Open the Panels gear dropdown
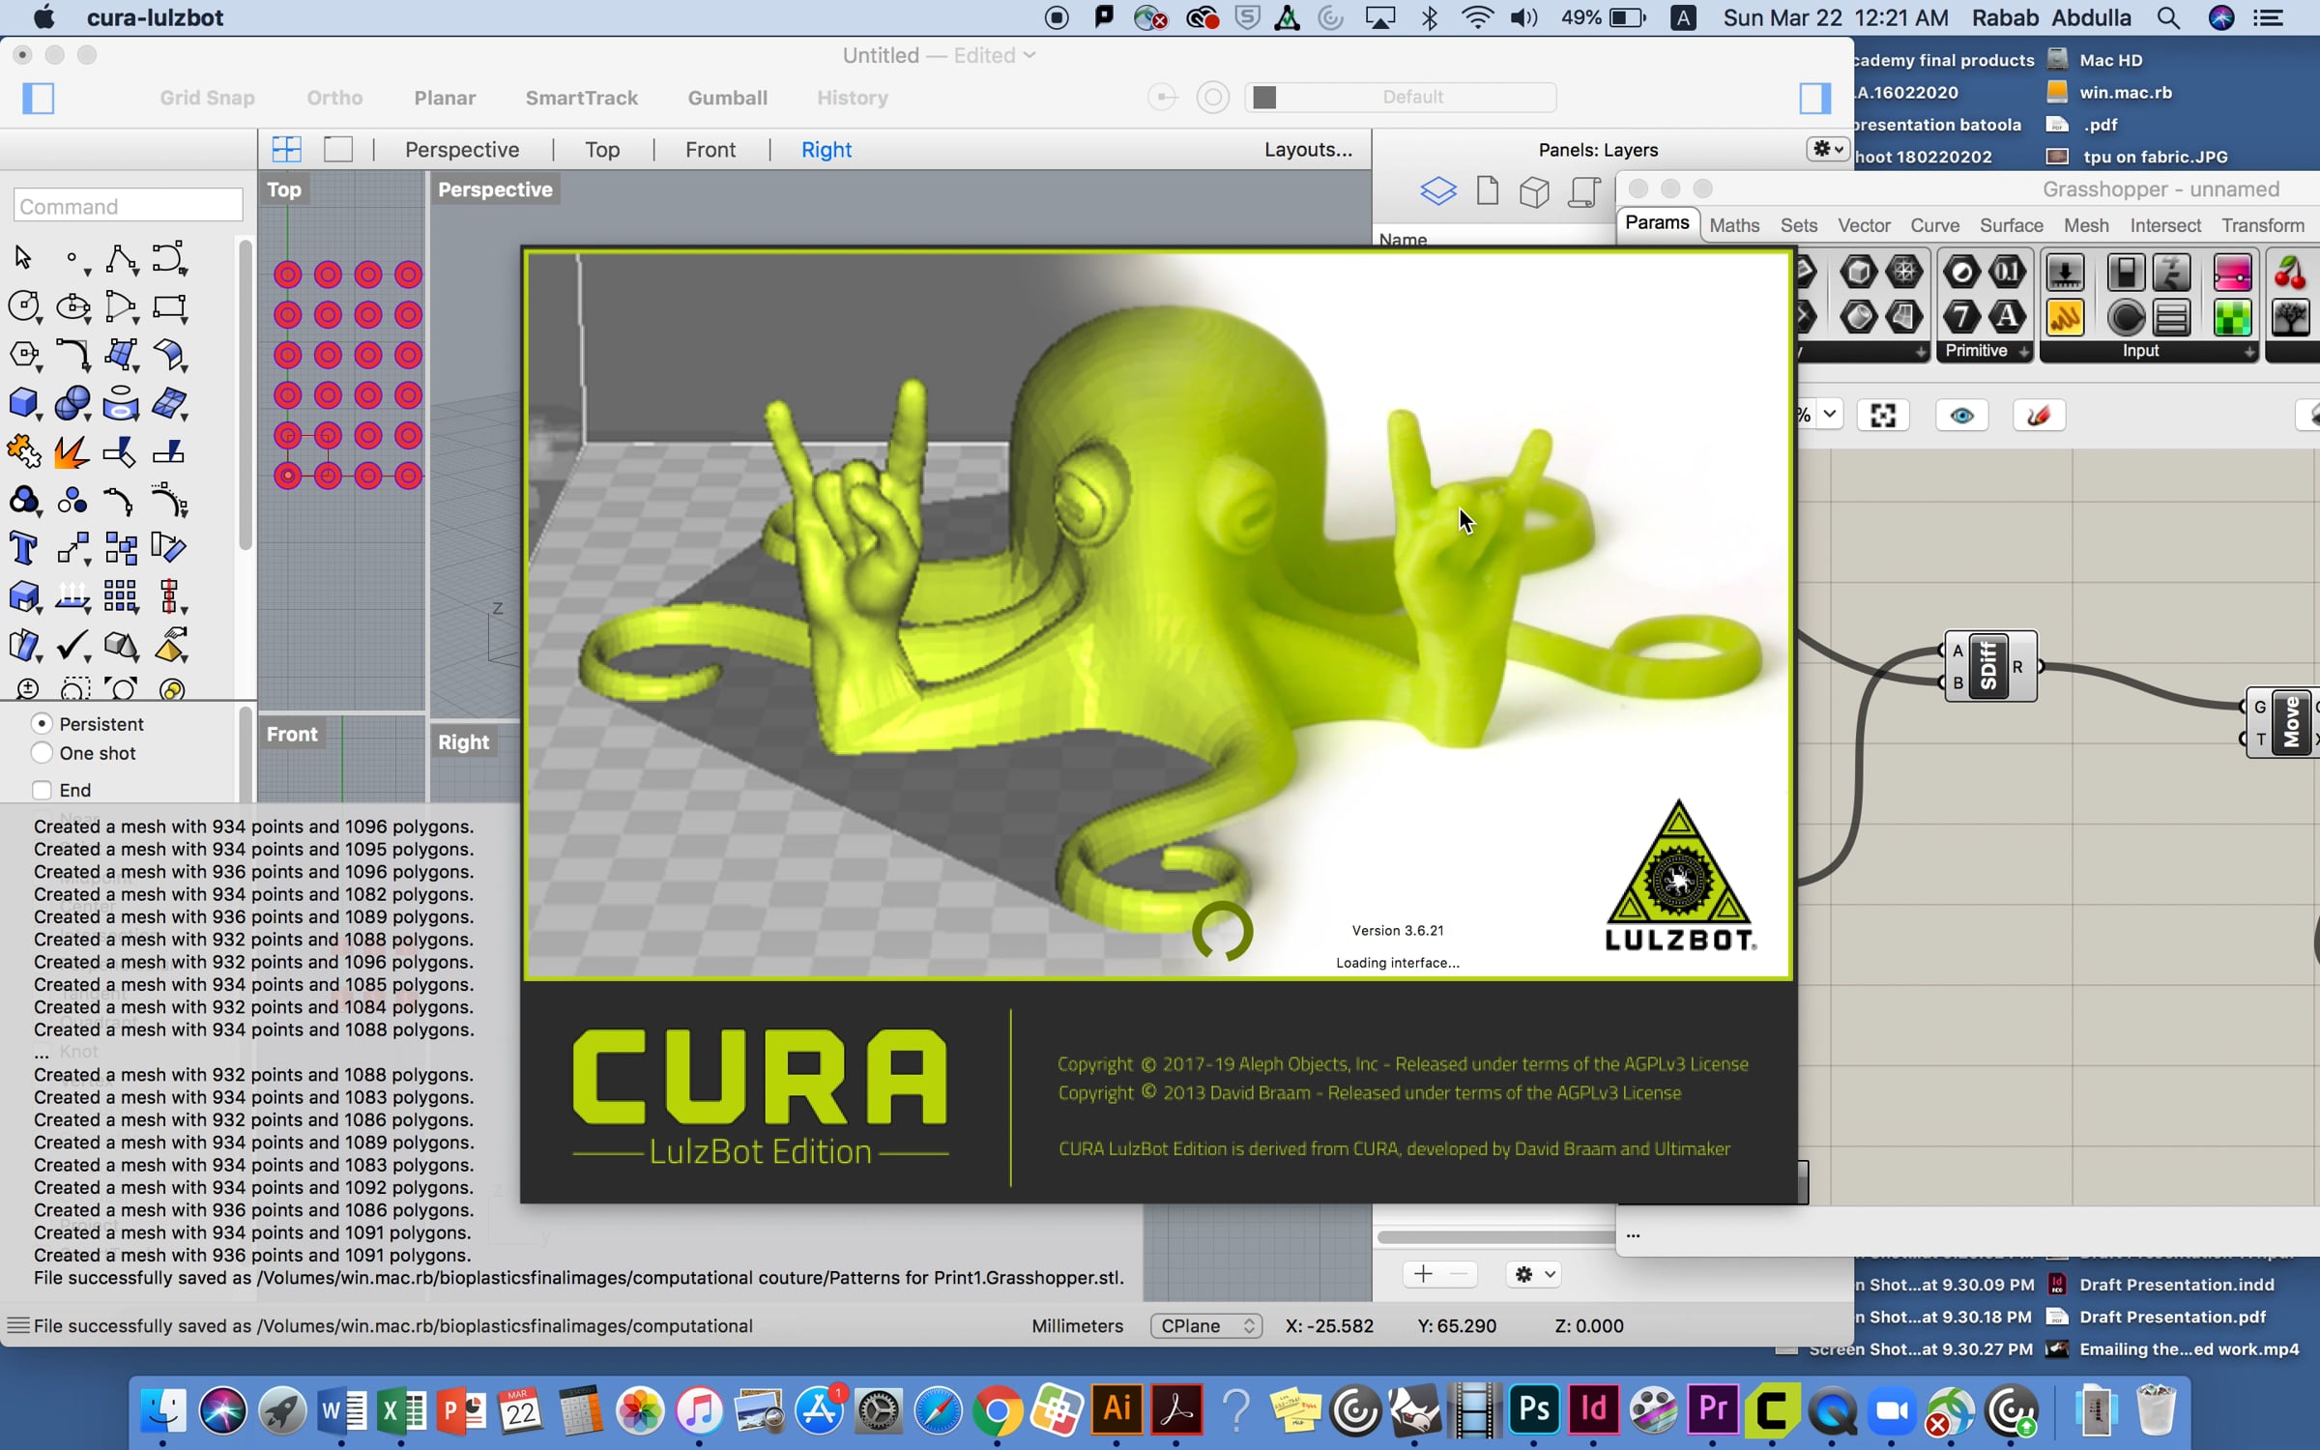2320x1450 pixels. (1827, 150)
